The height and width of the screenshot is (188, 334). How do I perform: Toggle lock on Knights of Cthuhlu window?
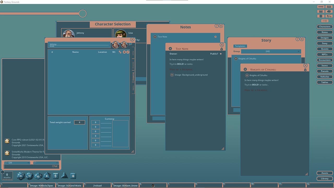305,70
